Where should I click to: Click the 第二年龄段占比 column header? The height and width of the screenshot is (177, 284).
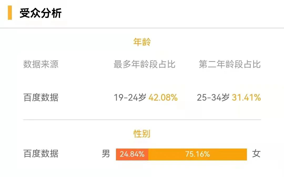coord(230,64)
